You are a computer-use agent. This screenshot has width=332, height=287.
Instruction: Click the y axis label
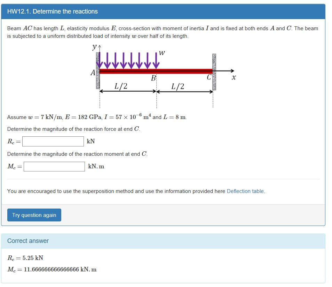pyautogui.click(x=94, y=47)
